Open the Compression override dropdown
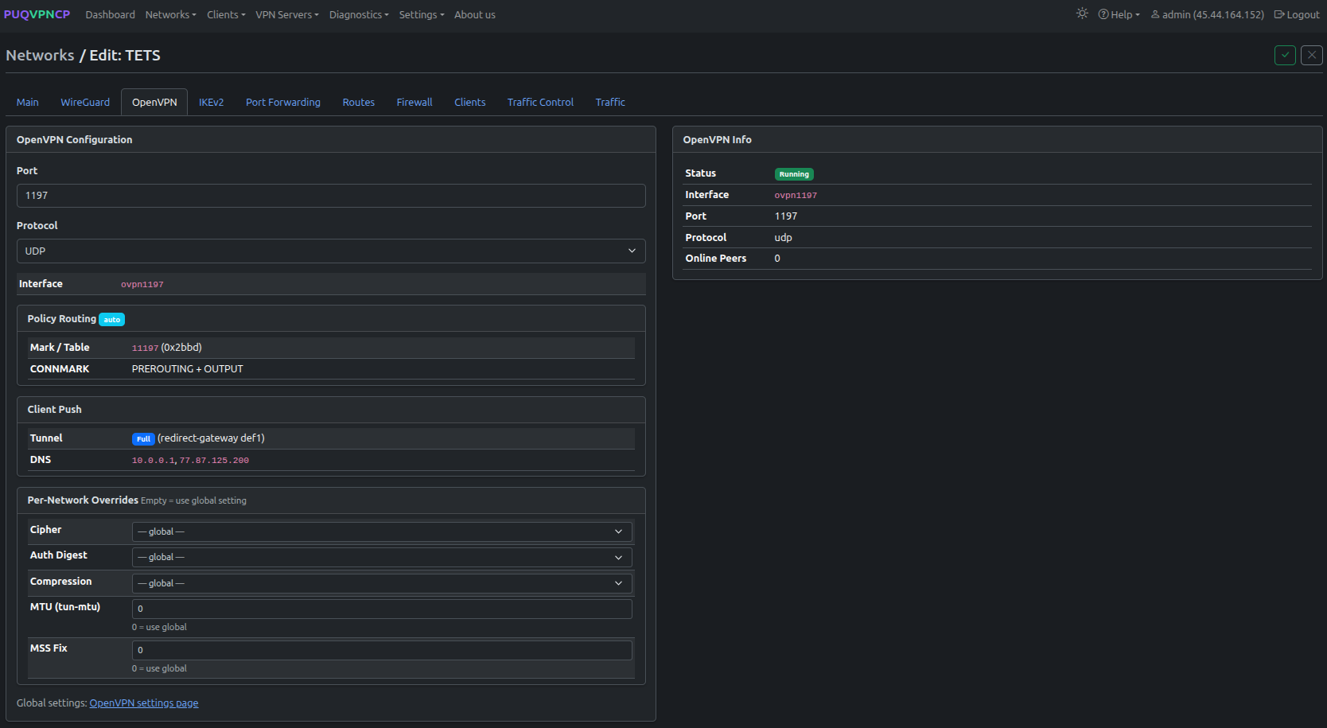Image resolution: width=1327 pixels, height=728 pixels. coord(382,583)
